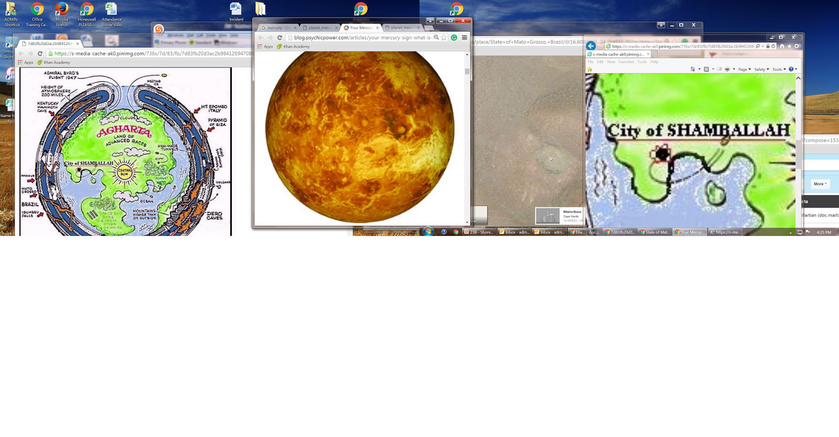Open Honeywell PLEASE desktop shortcut
839x437 pixels.
(87, 14)
